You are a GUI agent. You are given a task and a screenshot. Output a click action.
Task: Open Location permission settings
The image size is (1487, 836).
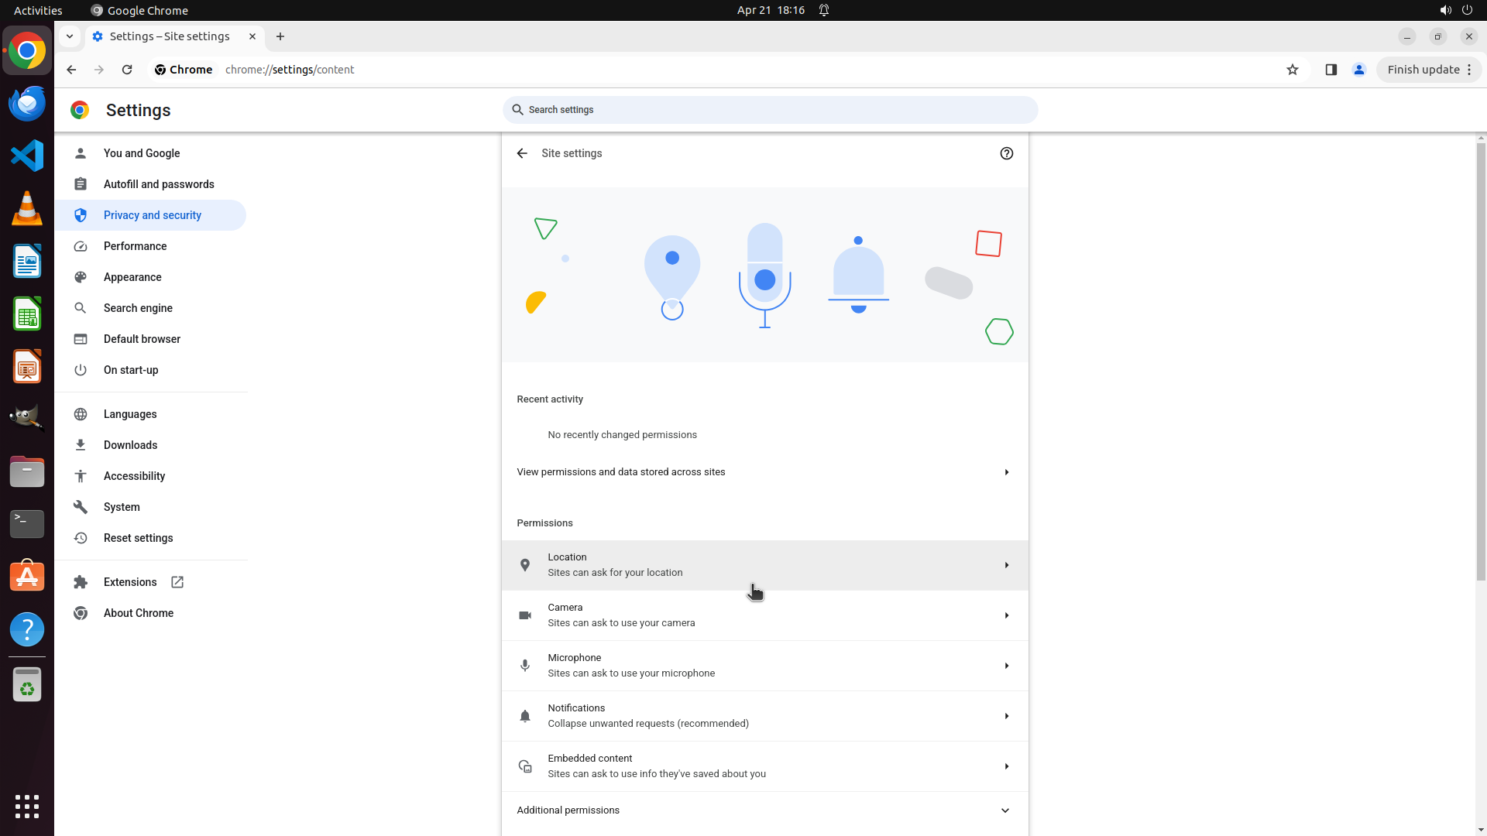pos(764,565)
